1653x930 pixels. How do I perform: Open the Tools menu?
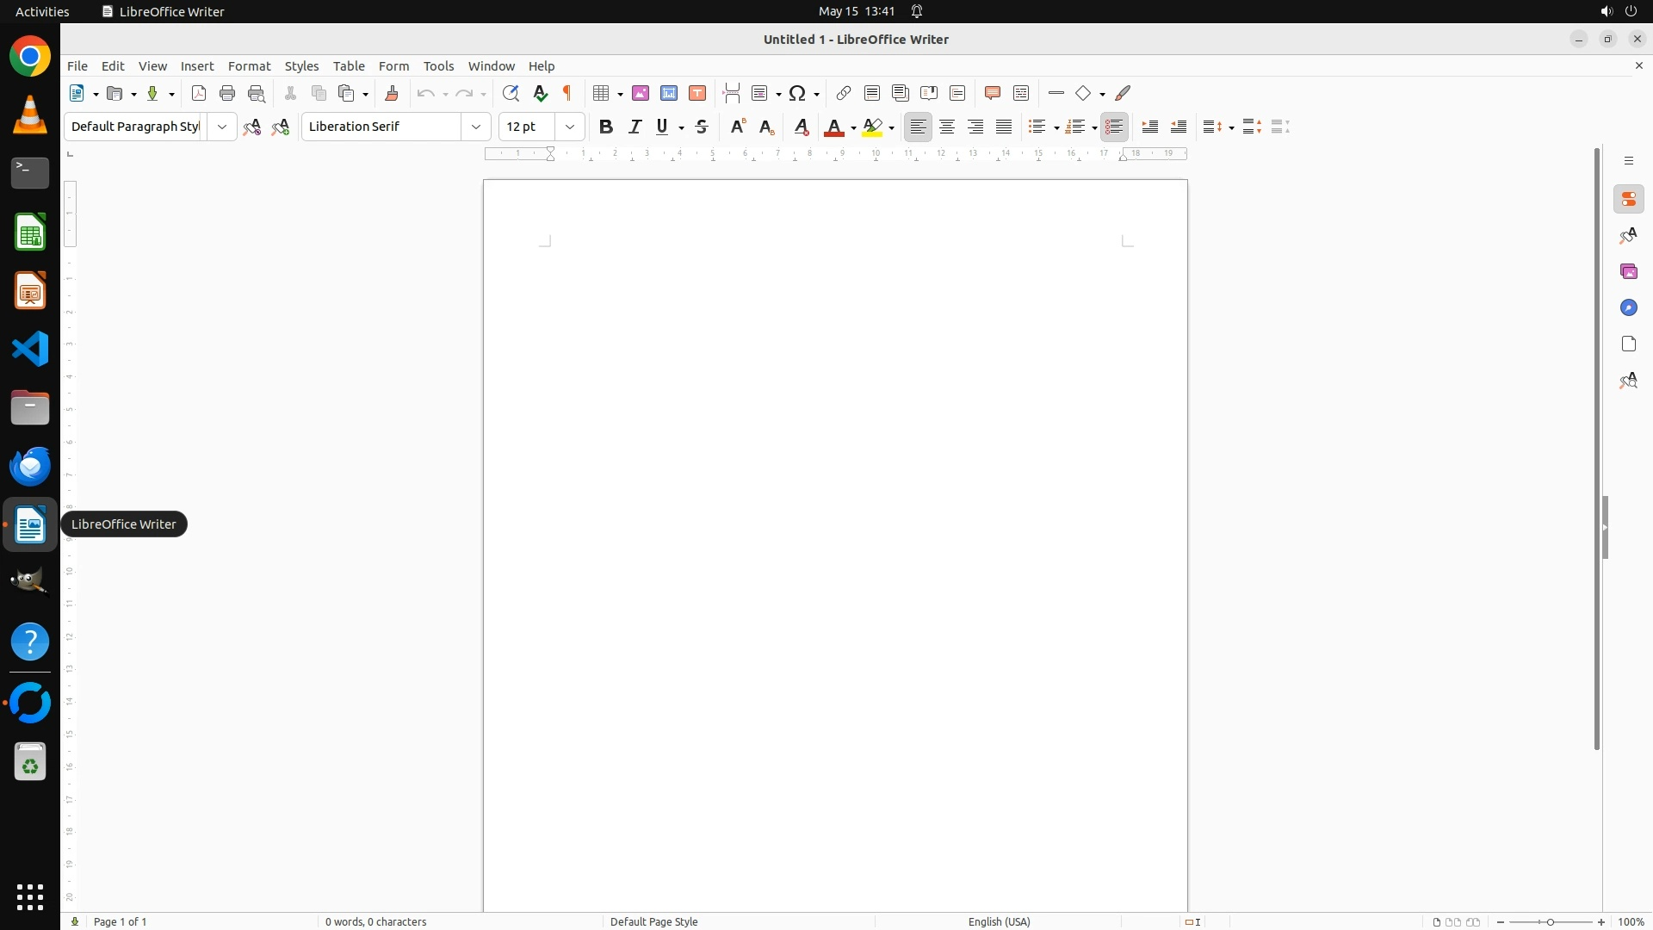coord(438,66)
